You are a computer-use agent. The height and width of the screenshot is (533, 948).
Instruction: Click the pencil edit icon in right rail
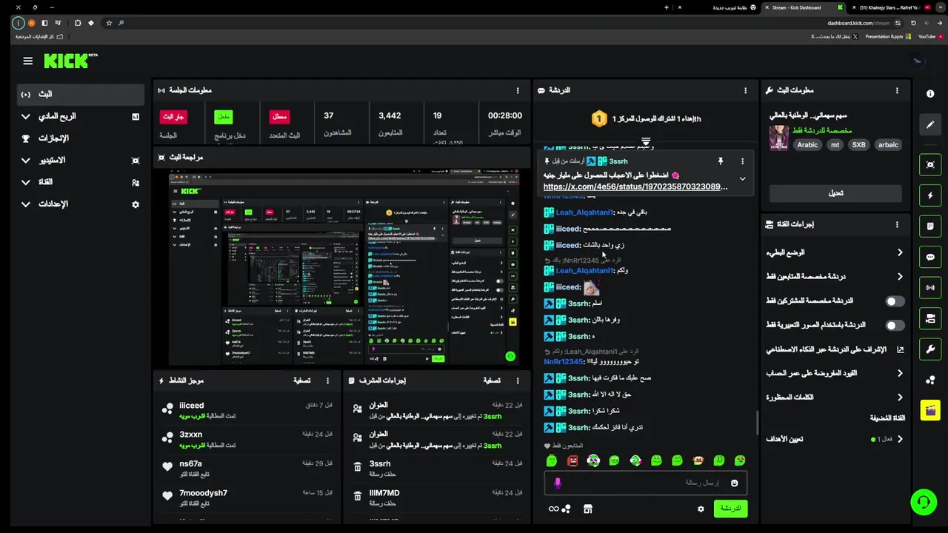pyautogui.click(x=930, y=124)
